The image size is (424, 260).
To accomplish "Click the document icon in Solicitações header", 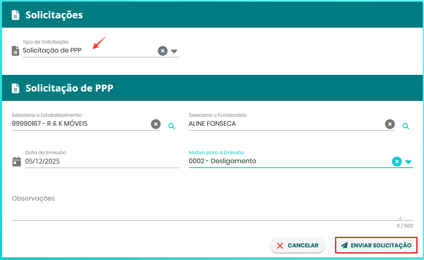I will [16, 15].
